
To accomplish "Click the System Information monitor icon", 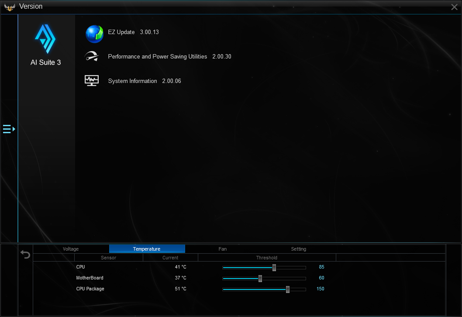I will point(92,80).
